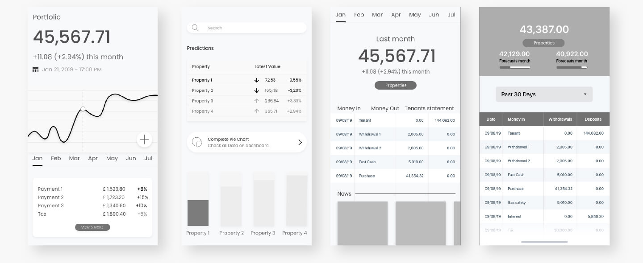643x263 pixels.
Task: Open the first News thumbnail
Action: [x=363, y=223]
